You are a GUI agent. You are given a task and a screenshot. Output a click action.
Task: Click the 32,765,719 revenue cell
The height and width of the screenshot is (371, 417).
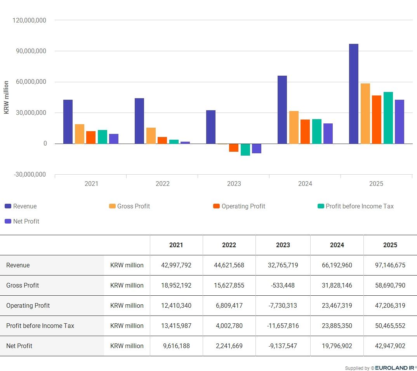pyautogui.click(x=283, y=265)
